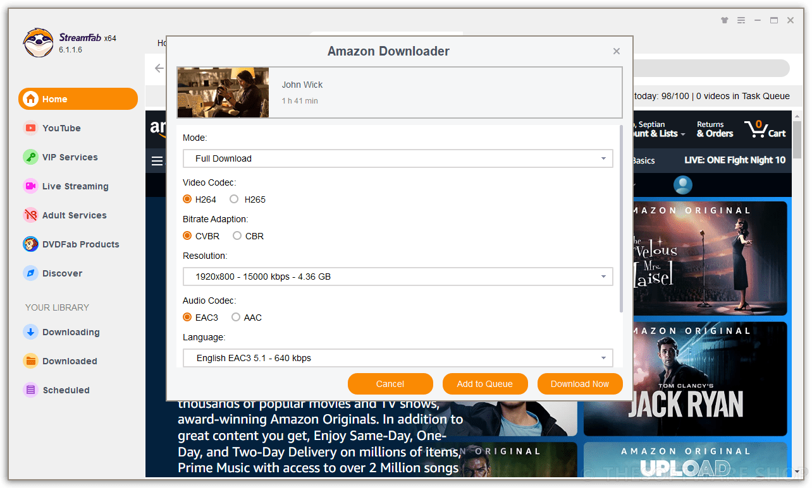Open VIP Services key icon
This screenshot has height=488, width=812.
(30, 157)
